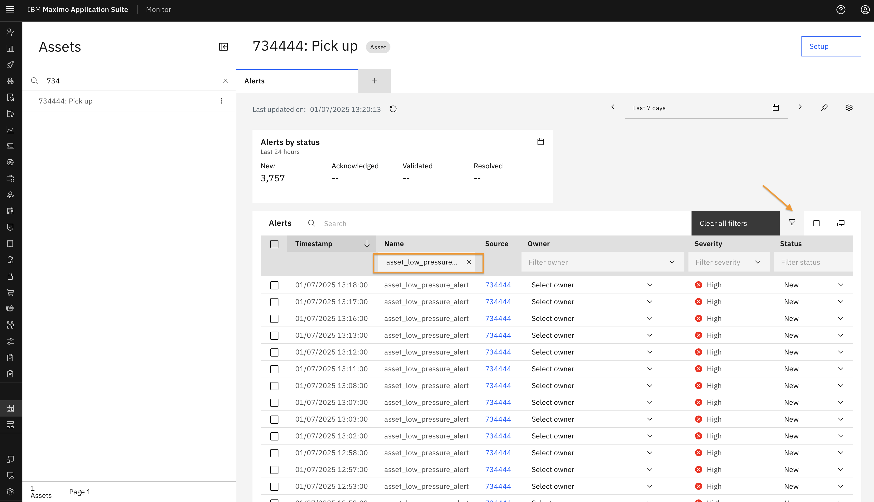Select the Alerts tab
This screenshot has width=874, height=502.
pos(297,81)
